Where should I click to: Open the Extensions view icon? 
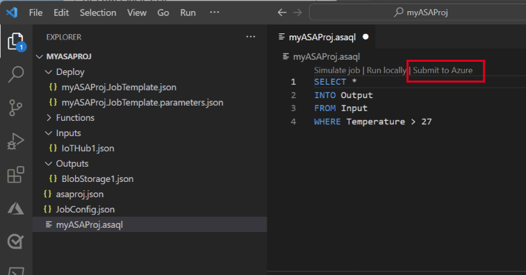(x=16, y=175)
